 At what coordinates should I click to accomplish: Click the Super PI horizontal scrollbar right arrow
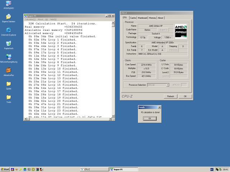110,119
